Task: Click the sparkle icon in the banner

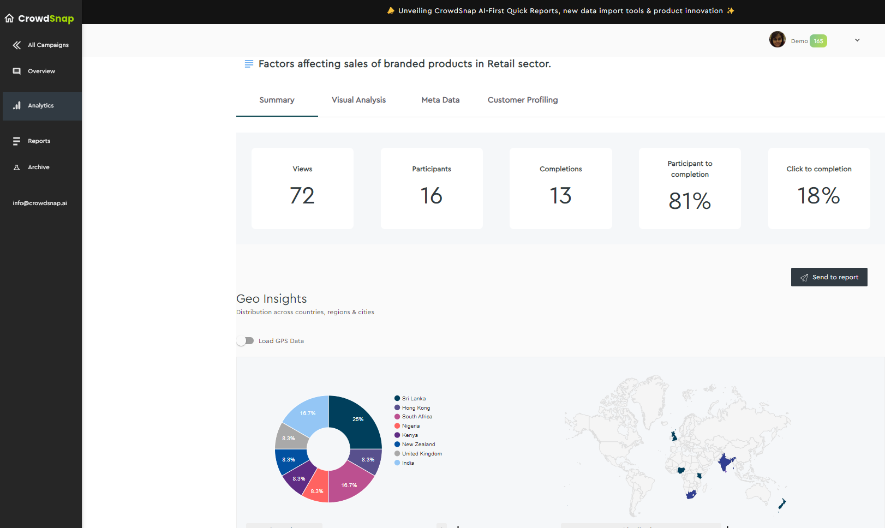Action: pyautogui.click(x=731, y=10)
